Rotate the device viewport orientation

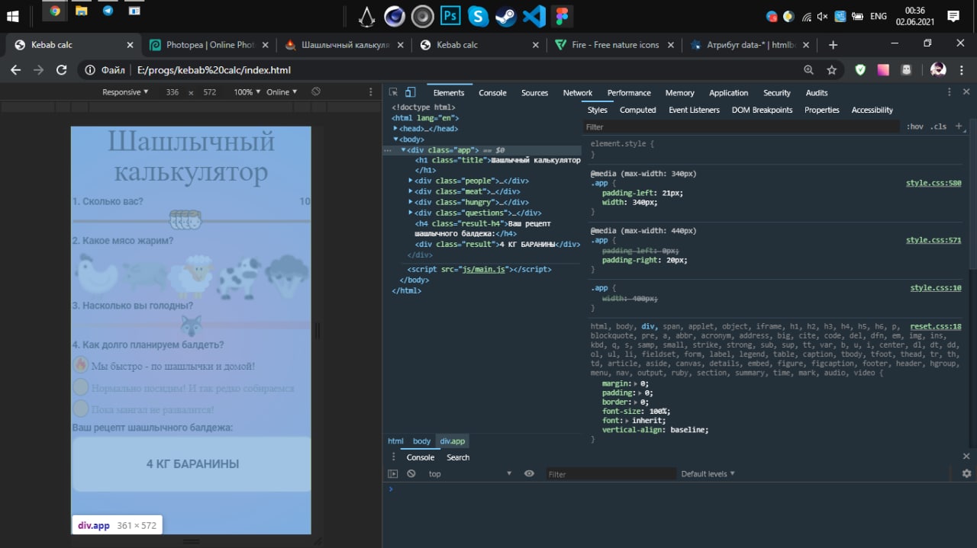pyautogui.click(x=315, y=92)
